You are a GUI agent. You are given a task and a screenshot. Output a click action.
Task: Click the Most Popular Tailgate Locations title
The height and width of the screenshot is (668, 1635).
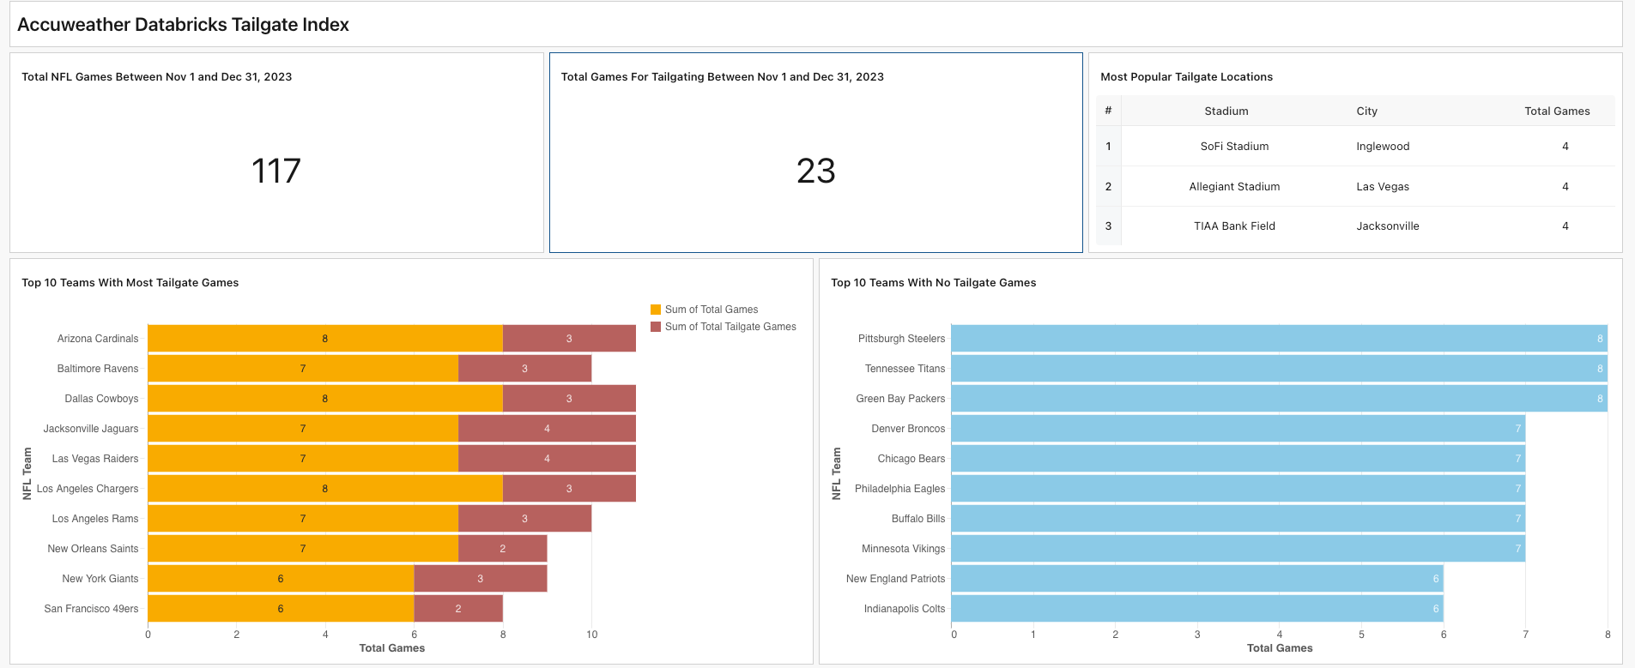coord(1186,76)
